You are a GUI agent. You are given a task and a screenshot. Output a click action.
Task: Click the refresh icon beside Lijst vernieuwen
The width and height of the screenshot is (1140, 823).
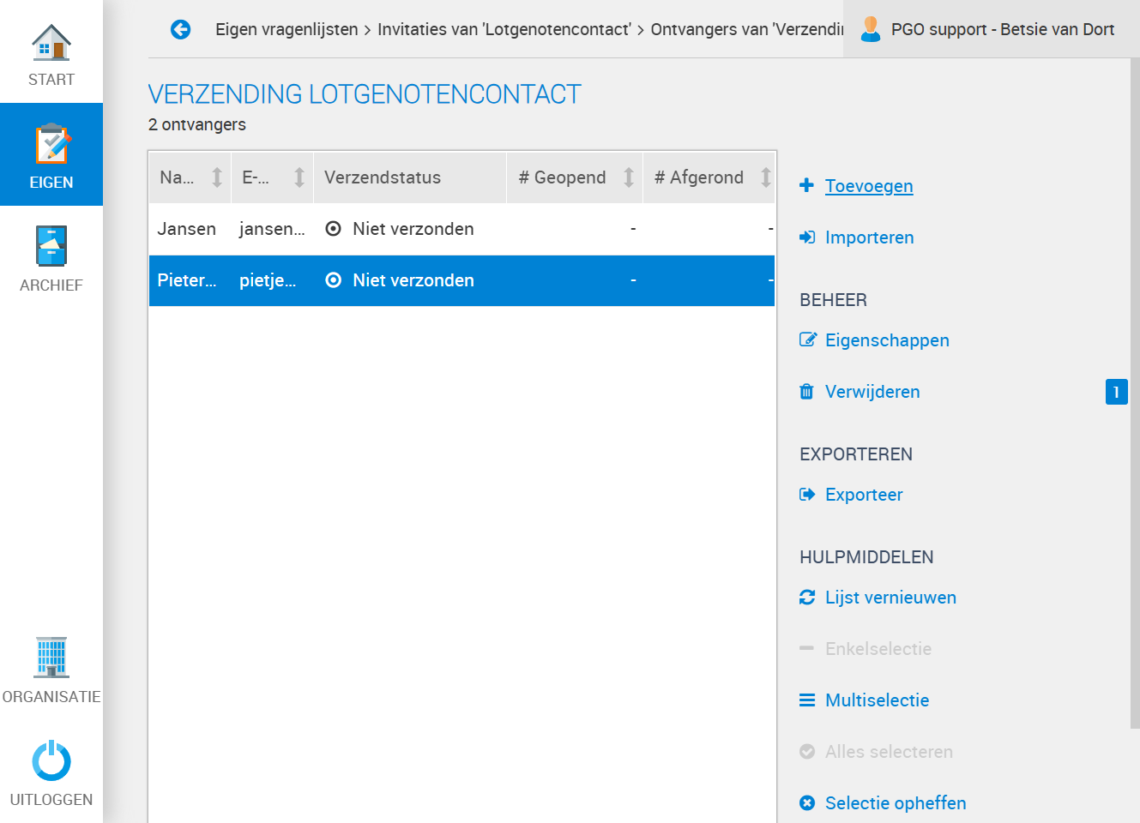pyautogui.click(x=807, y=597)
